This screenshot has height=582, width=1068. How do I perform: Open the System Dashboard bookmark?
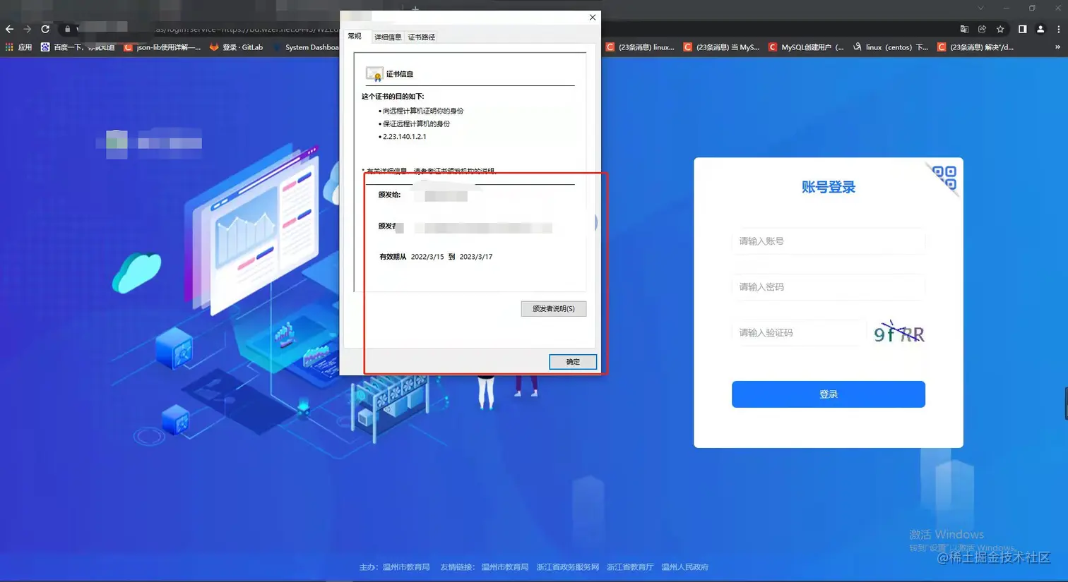tap(306, 47)
